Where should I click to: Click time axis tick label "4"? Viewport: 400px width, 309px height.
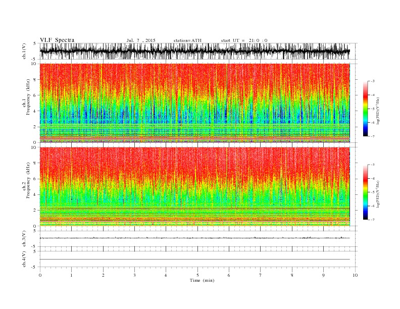[x=166, y=275]
